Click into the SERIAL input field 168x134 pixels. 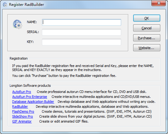pos(82,32)
